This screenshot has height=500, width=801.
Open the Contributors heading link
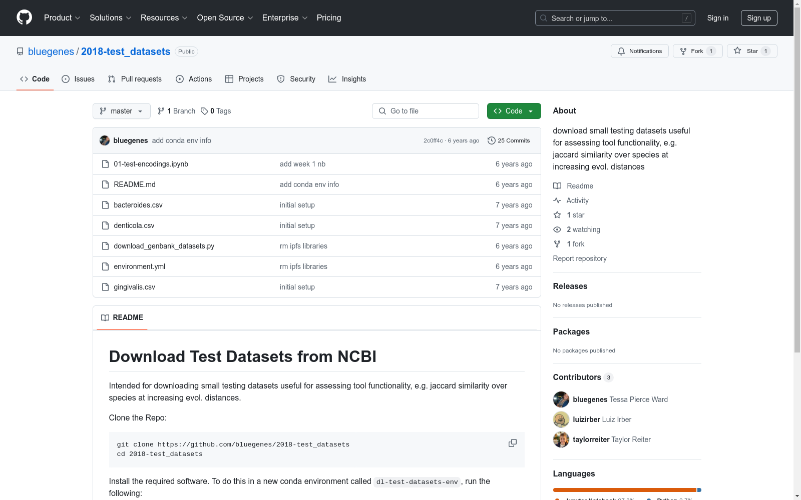coord(583,377)
